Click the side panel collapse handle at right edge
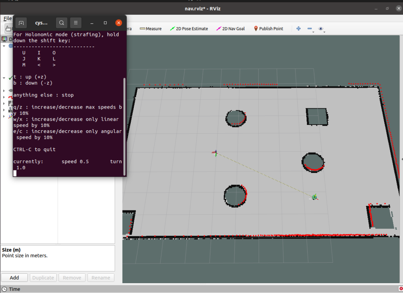Viewport: 403px width, 293px height. pos(402,159)
